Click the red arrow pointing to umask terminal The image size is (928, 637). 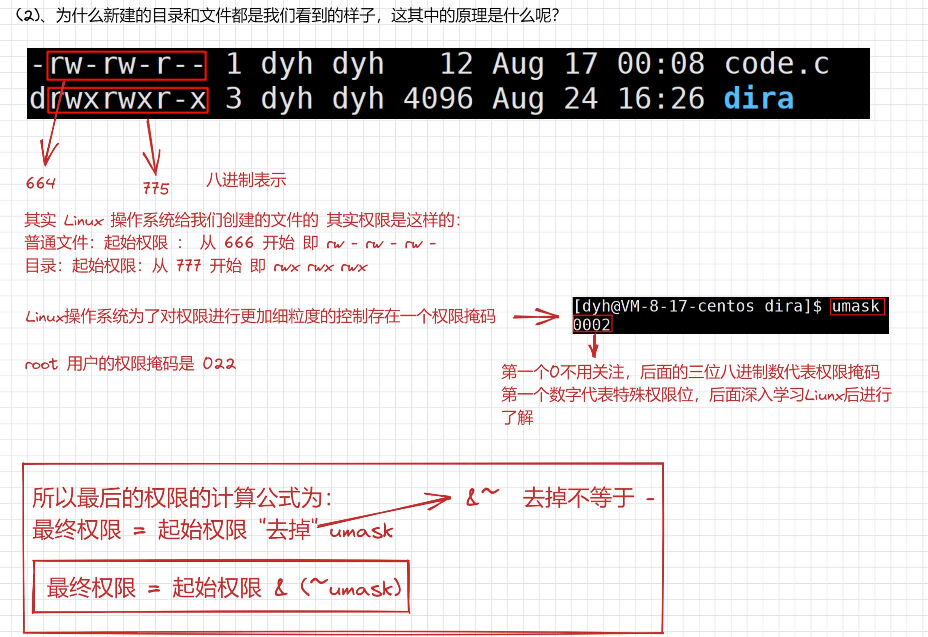coord(536,316)
